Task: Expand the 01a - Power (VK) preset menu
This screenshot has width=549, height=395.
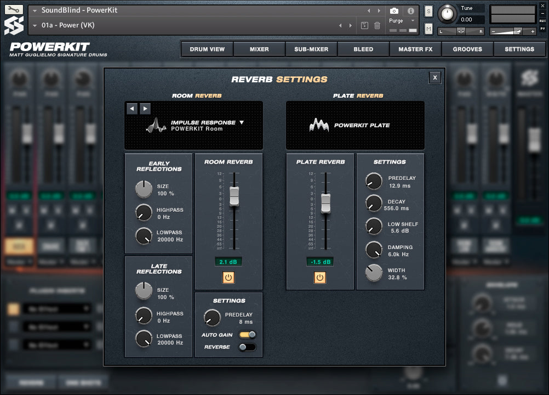Action: [x=35, y=25]
